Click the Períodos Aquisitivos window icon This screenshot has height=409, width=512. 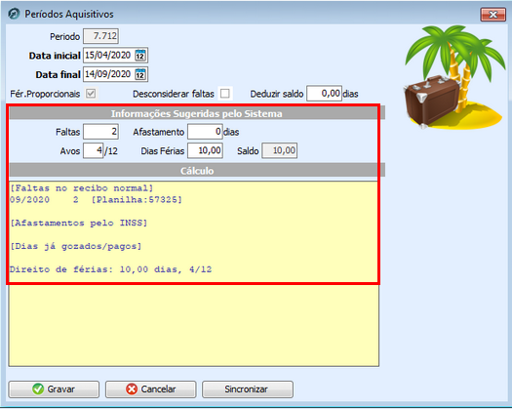[14, 14]
